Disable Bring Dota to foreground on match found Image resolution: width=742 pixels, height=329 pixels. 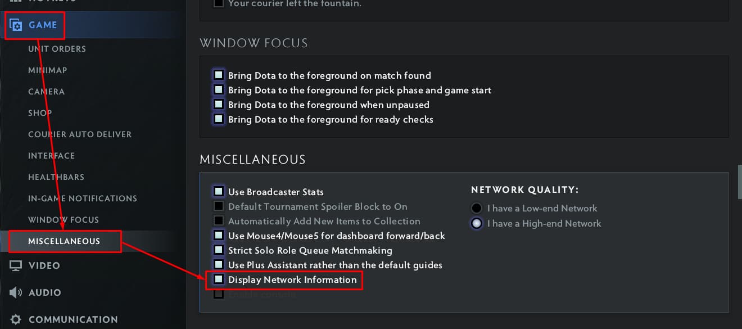pos(218,74)
